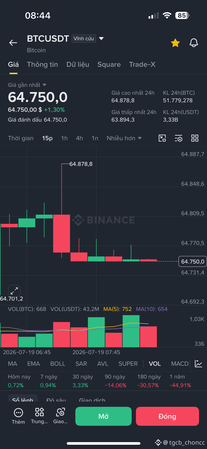Tap the 64.878,8 chart high label
Viewport: 207px width, 449px height.
tap(81, 164)
